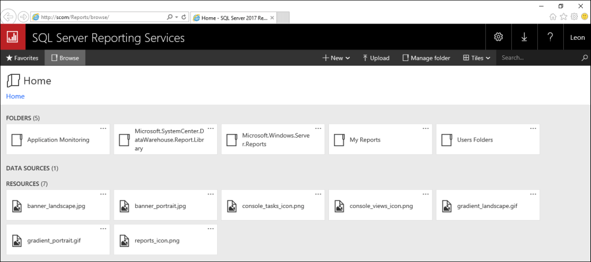Click the My Reports folder icon
This screenshot has width=591, height=262.
point(339,140)
